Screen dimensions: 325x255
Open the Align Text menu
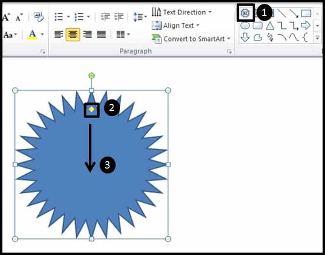click(x=175, y=25)
